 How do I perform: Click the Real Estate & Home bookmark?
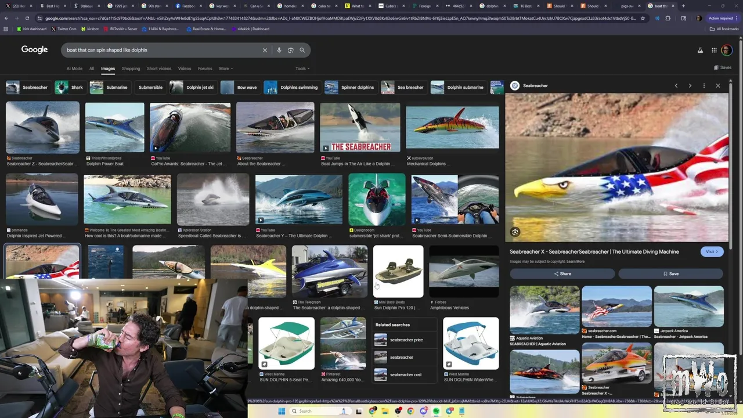coord(206,29)
